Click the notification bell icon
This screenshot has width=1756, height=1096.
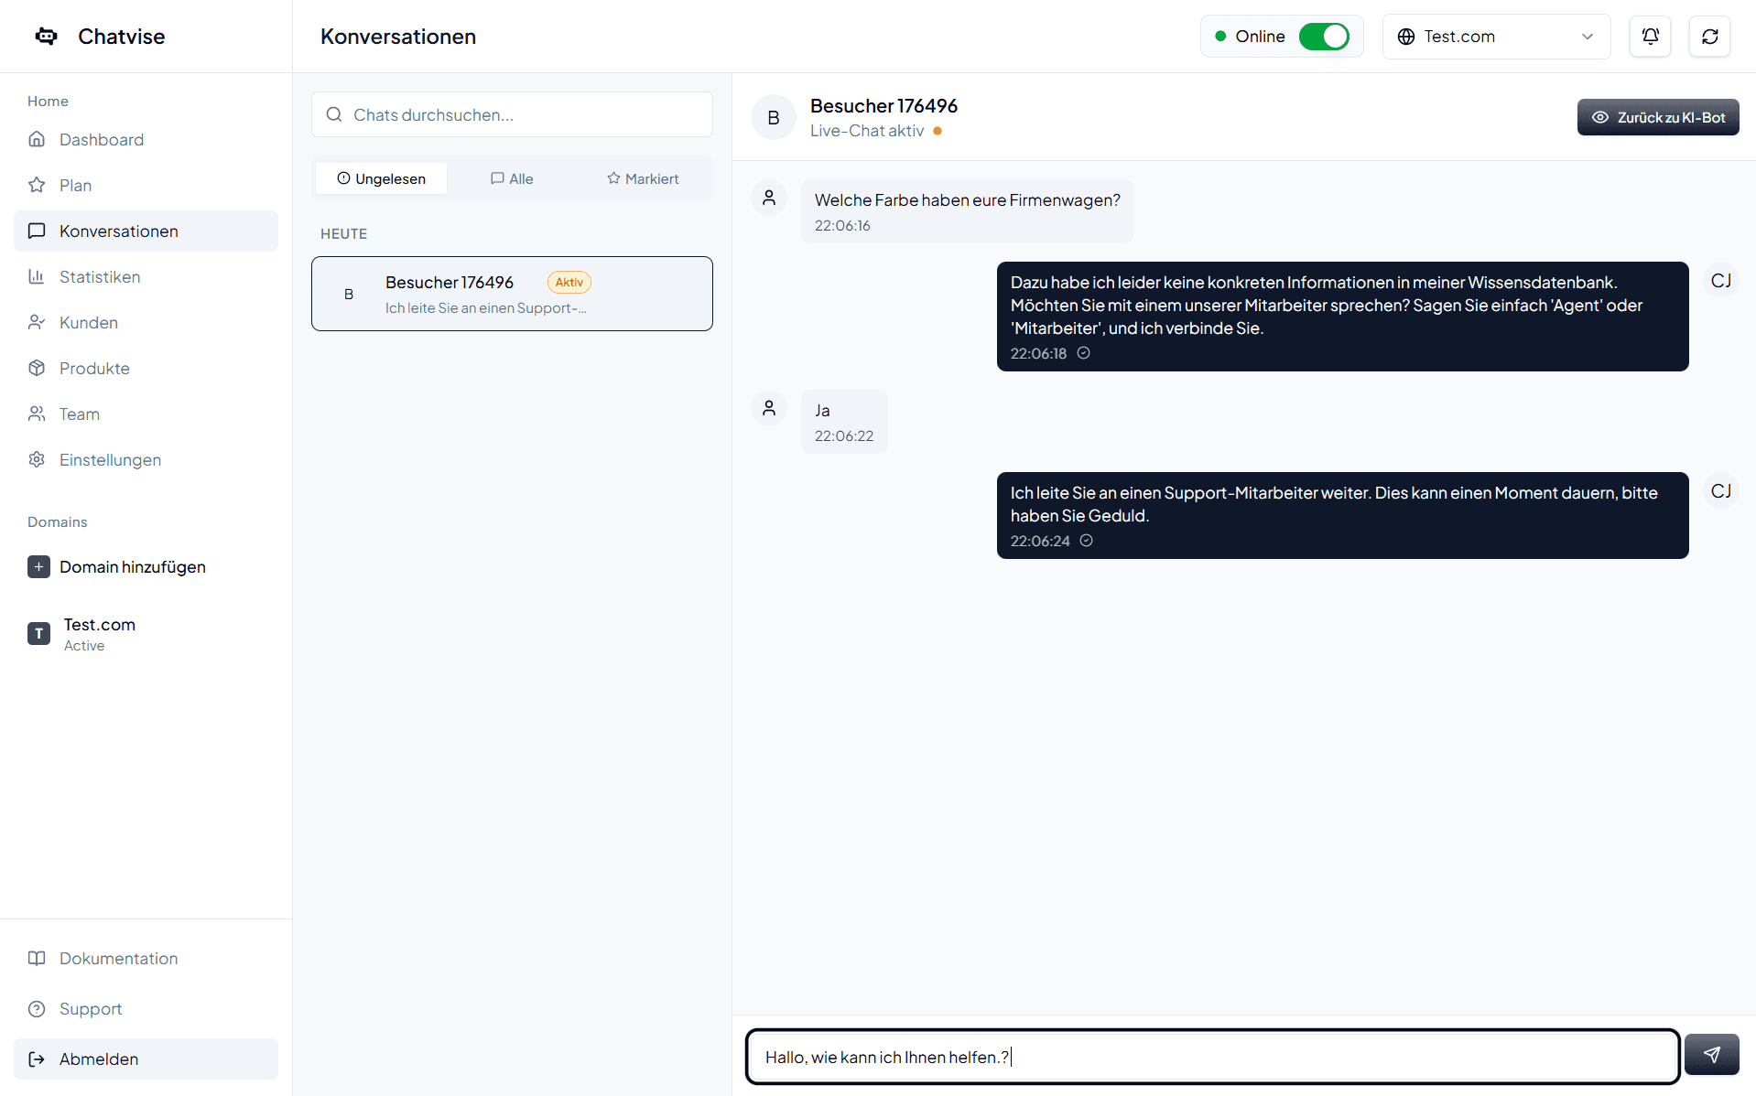pyautogui.click(x=1650, y=37)
